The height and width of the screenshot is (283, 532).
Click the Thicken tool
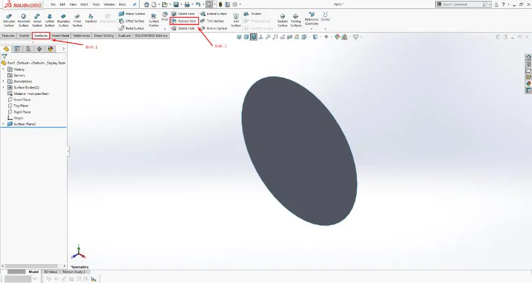click(252, 14)
